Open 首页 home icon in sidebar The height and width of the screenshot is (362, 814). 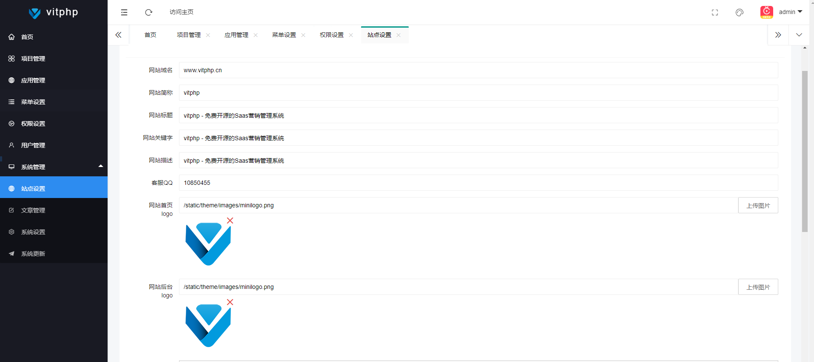(11, 37)
